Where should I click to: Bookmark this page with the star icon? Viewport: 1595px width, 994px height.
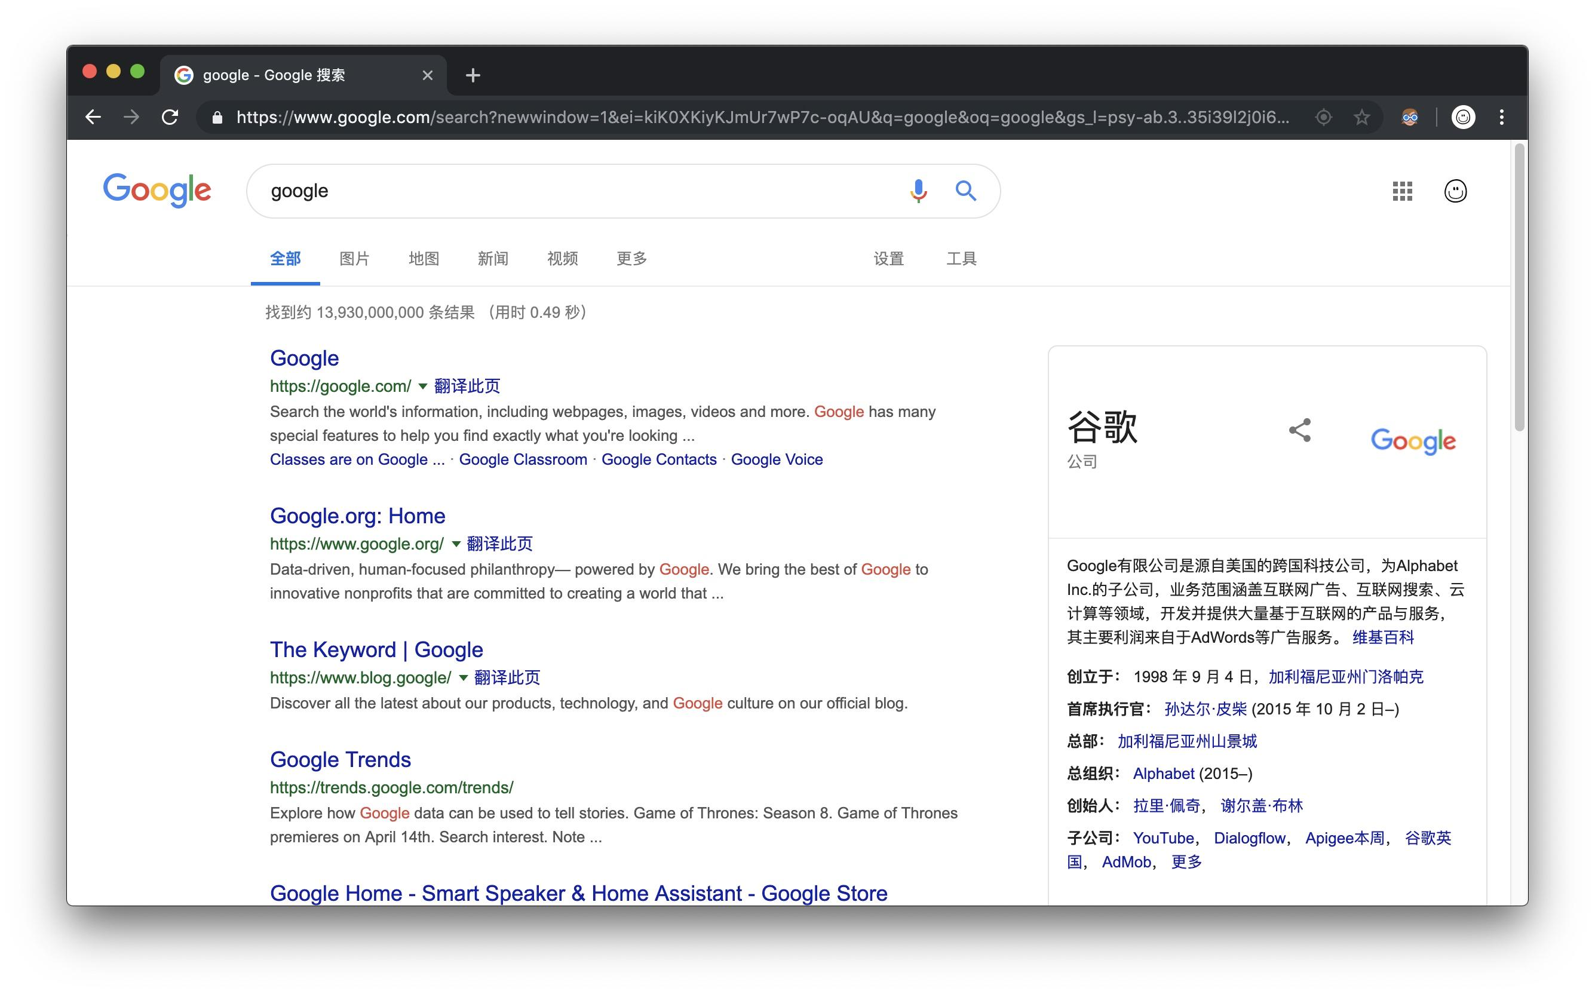click(1361, 117)
